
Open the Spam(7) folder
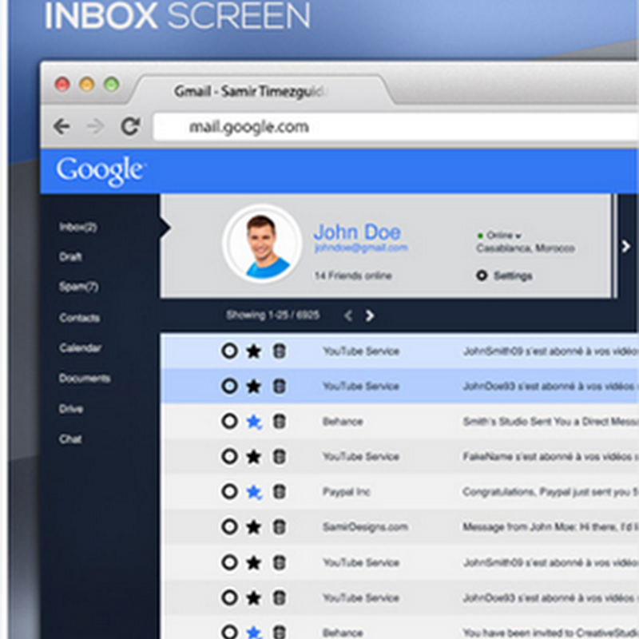78,287
